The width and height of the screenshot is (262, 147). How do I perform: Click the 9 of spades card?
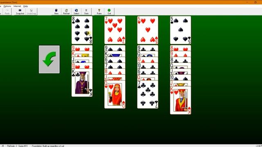[x=115, y=48]
